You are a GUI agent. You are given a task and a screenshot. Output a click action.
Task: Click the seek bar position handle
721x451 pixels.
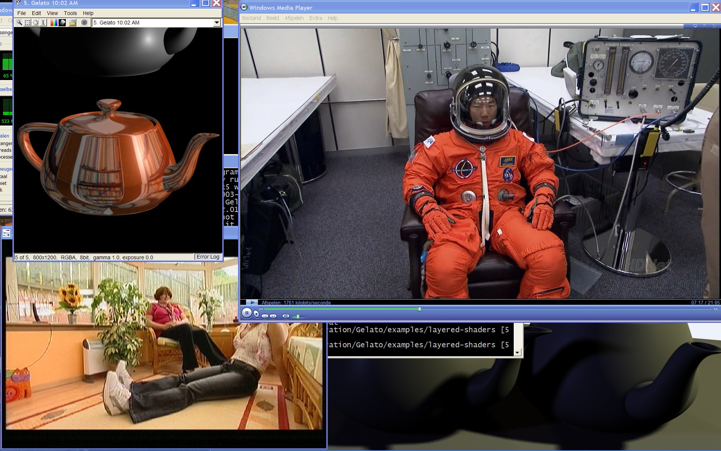pyautogui.click(x=419, y=309)
